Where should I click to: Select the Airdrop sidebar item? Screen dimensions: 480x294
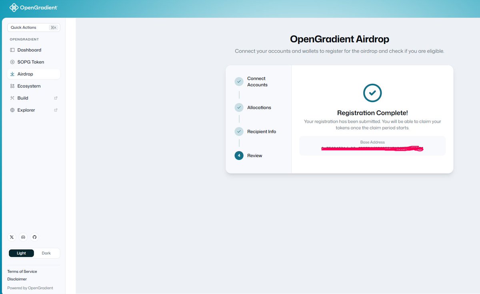34,74
